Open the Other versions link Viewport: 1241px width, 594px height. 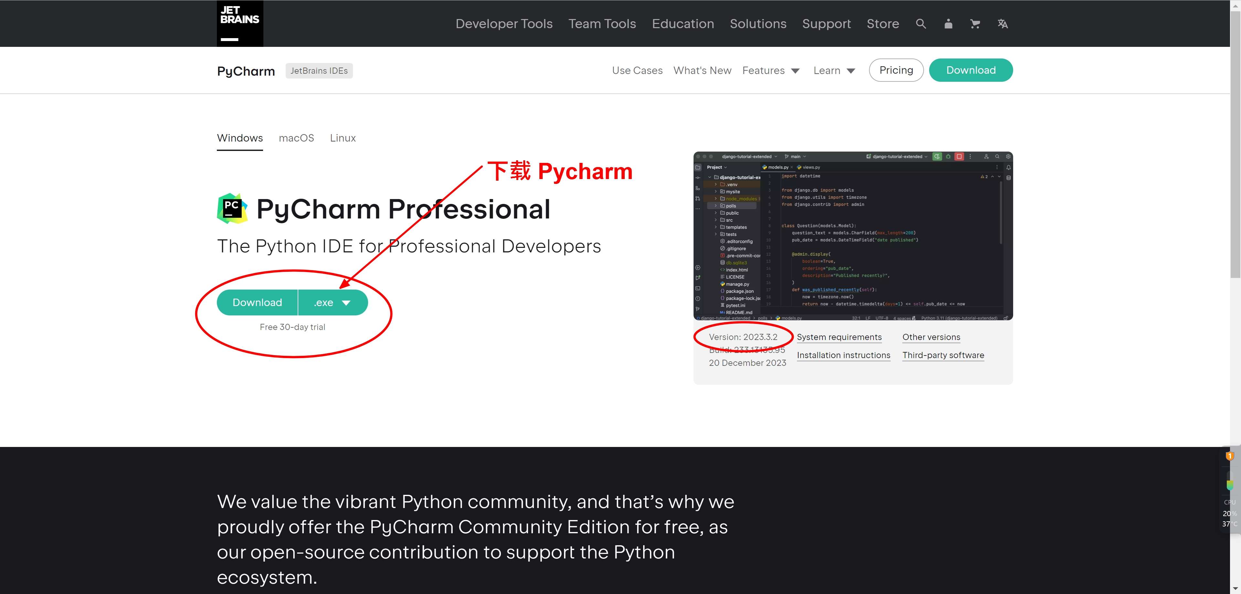point(931,337)
